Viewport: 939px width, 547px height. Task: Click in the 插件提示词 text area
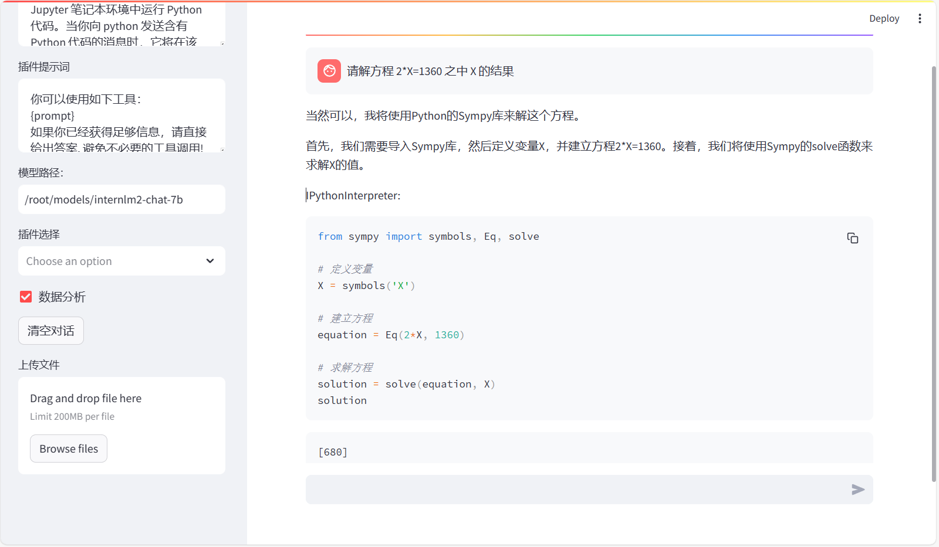coord(121,115)
